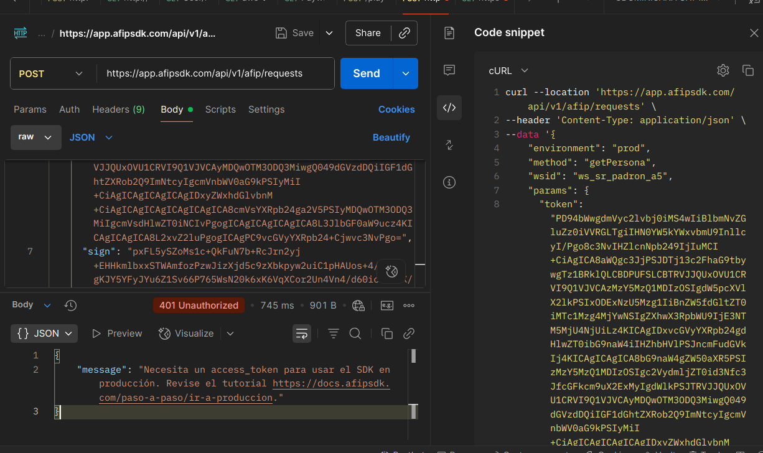Open the raw body type dropdown
Image resolution: width=763 pixels, height=453 pixels.
coord(35,137)
